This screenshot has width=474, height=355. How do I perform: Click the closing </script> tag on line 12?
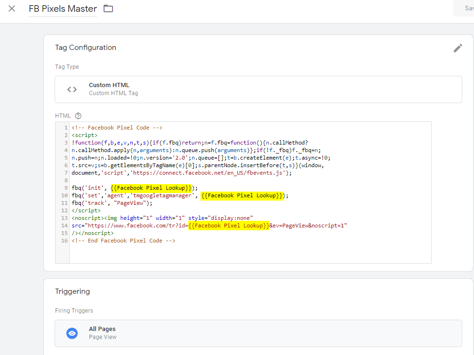pos(86,210)
